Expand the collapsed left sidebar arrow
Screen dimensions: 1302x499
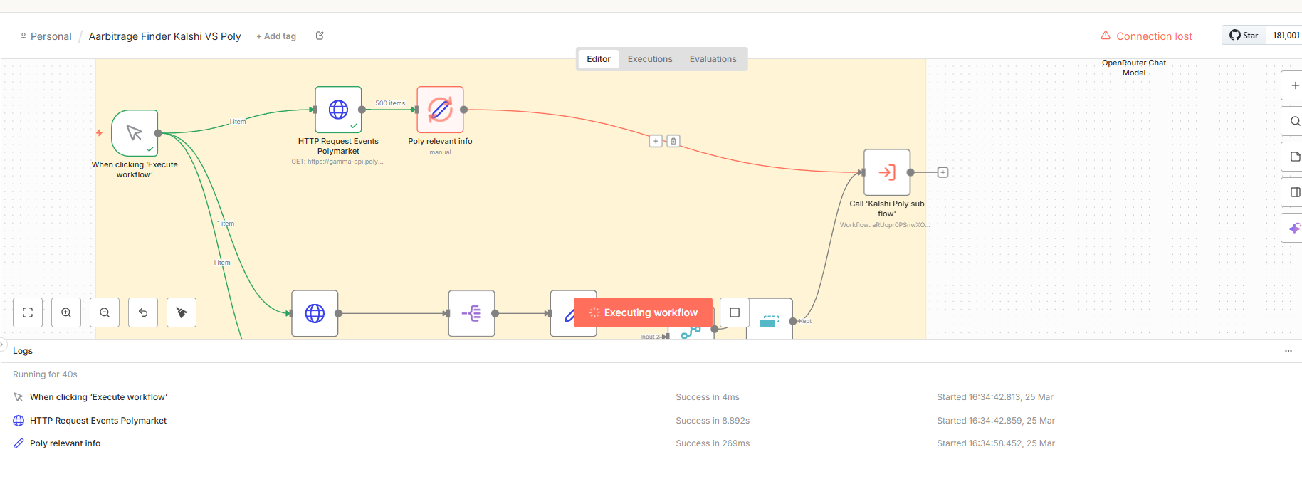tap(3, 344)
